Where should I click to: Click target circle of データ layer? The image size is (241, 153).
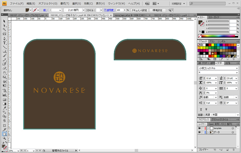pyautogui.click(x=233, y=132)
